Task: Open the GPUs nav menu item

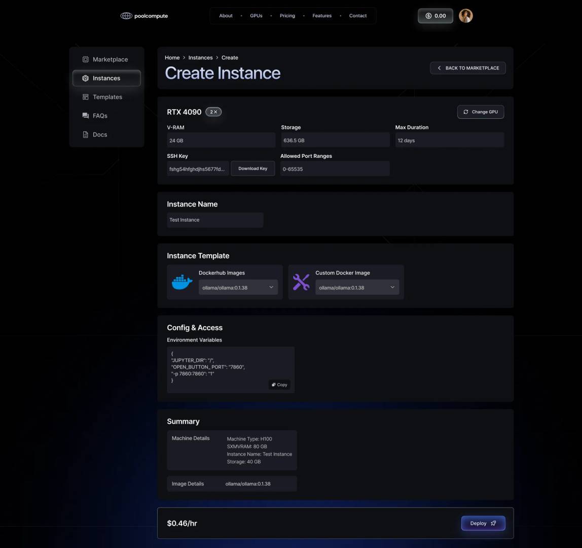Action: pyautogui.click(x=256, y=16)
